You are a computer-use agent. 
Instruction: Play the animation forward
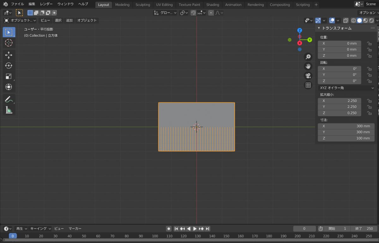coord(195,228)
